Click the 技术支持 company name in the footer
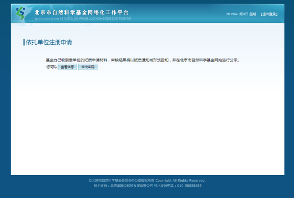The width and height of the screenshot is (294, 198). click(132, 186)
